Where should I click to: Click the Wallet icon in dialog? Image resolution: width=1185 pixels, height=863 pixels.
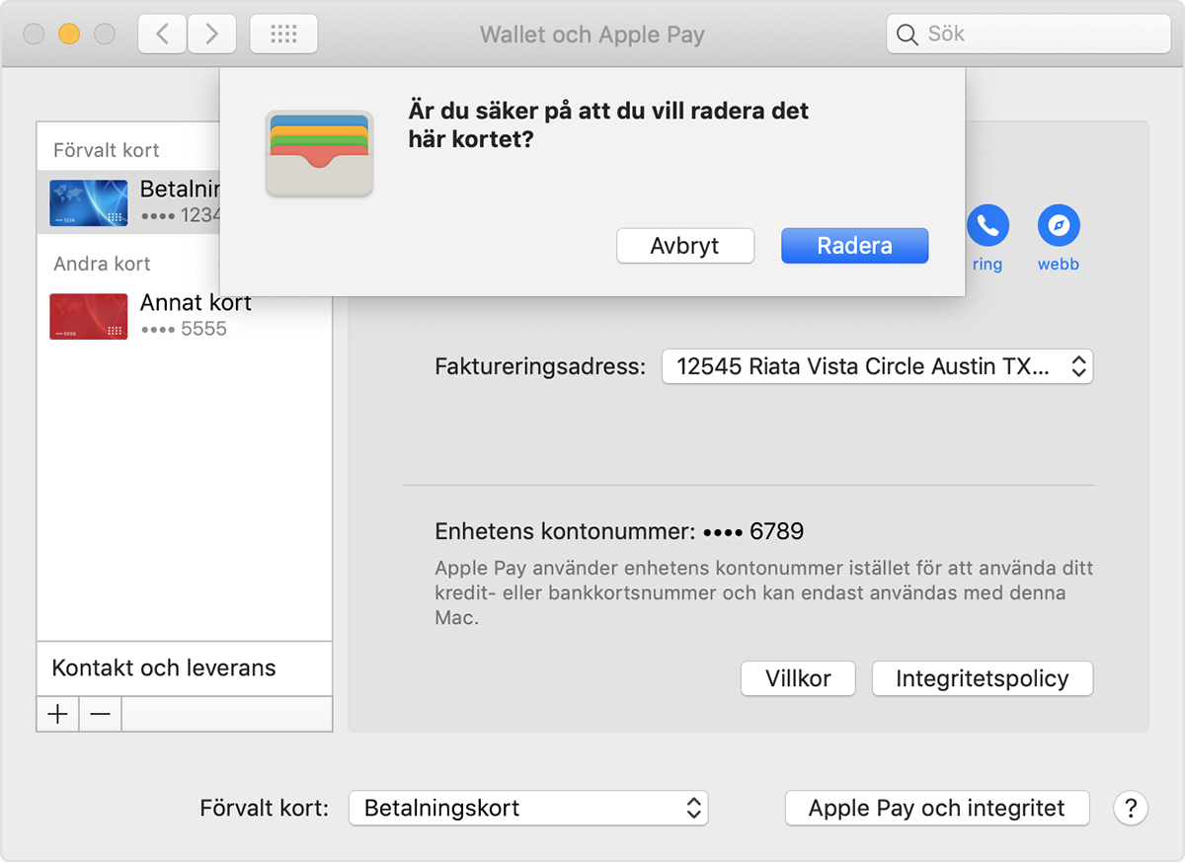[319, 153]
